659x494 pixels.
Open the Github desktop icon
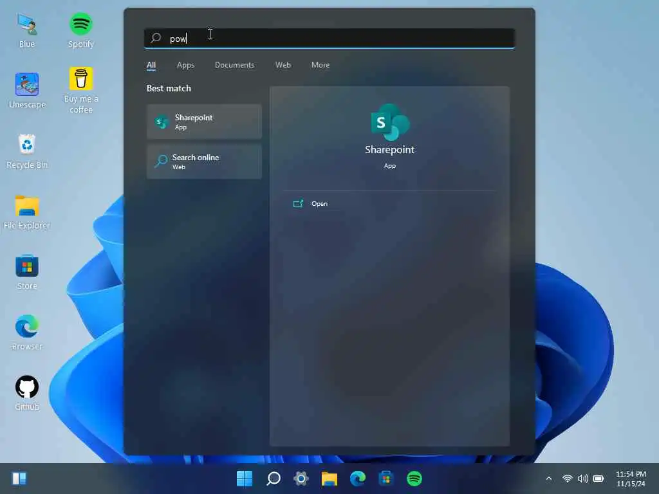point(27,393)
